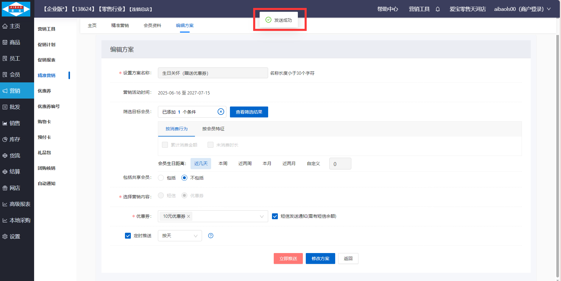Screen dimensions: 561x281
Task: Open the 商品 sidebar section
Action: click(15, 42)
